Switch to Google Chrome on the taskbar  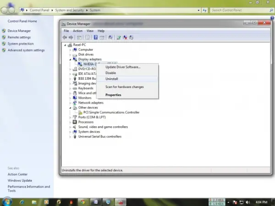(83, 202)
